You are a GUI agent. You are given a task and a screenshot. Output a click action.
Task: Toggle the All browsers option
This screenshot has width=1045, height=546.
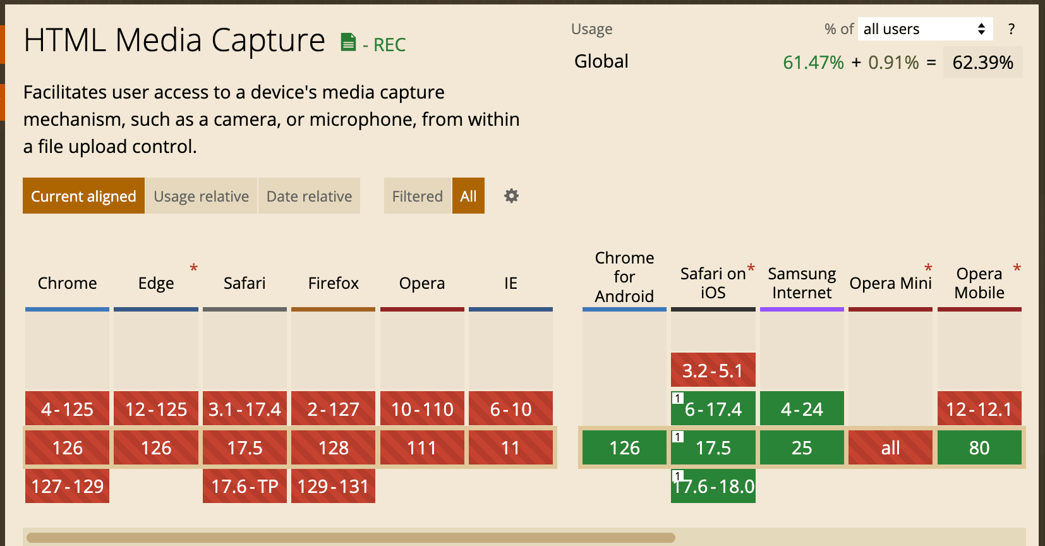(x=468, y=196)
